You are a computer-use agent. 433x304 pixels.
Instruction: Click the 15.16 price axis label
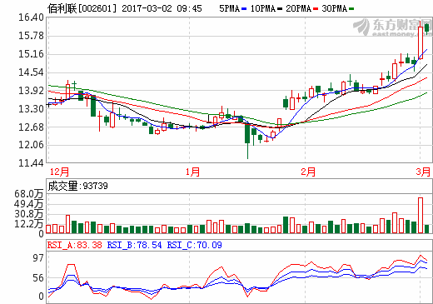31,54
